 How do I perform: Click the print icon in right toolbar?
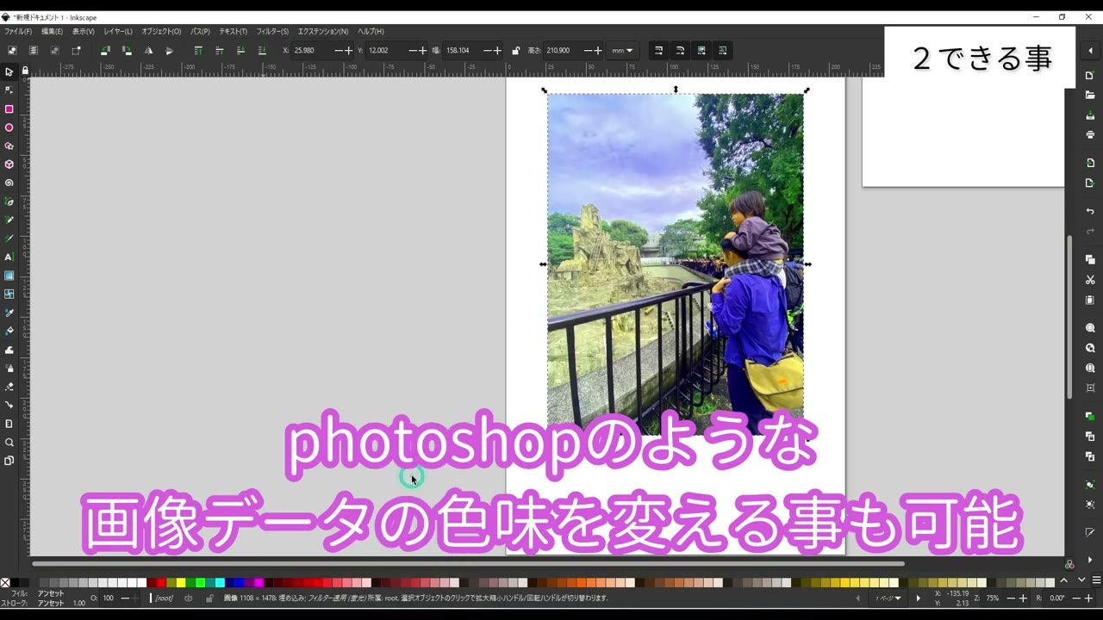(x=1090, y=134)
